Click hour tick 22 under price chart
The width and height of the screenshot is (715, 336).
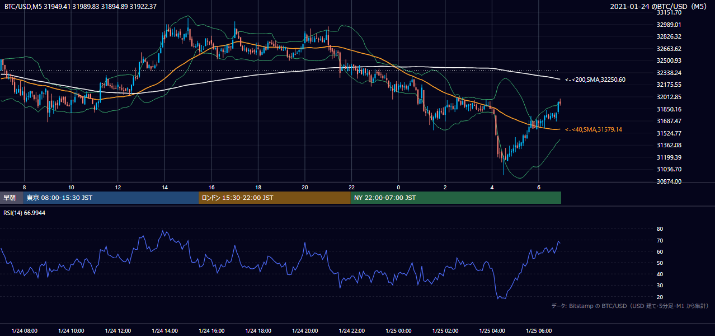pyautogui.click(x=351, y=187)
